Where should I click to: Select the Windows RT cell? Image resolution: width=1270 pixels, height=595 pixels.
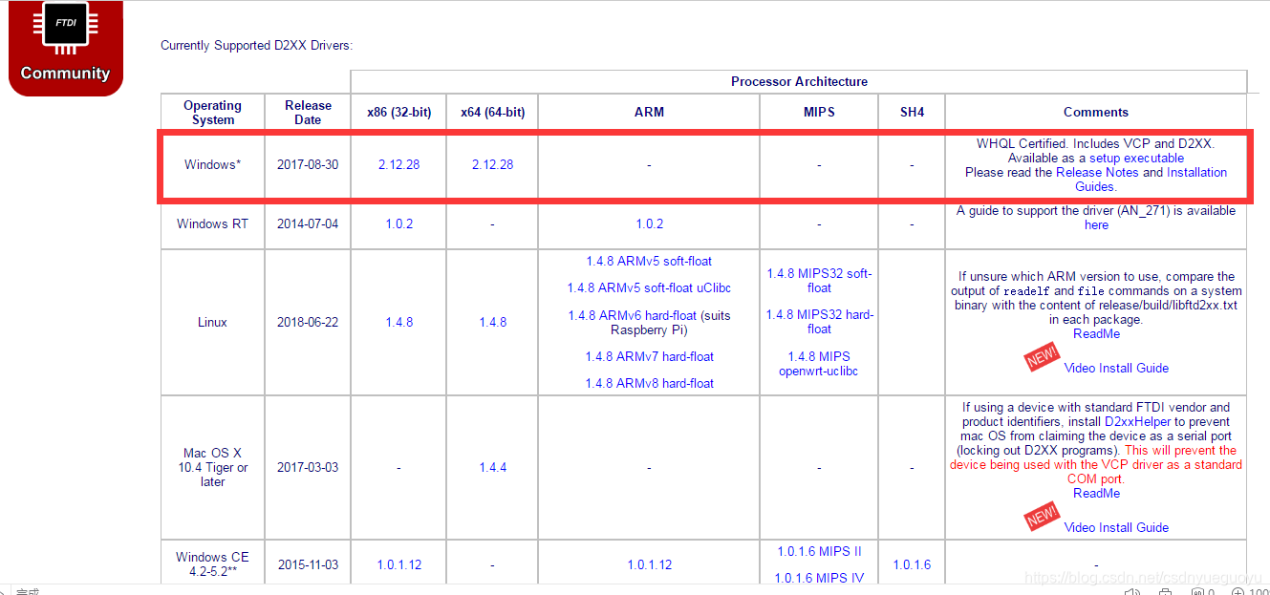212,223
